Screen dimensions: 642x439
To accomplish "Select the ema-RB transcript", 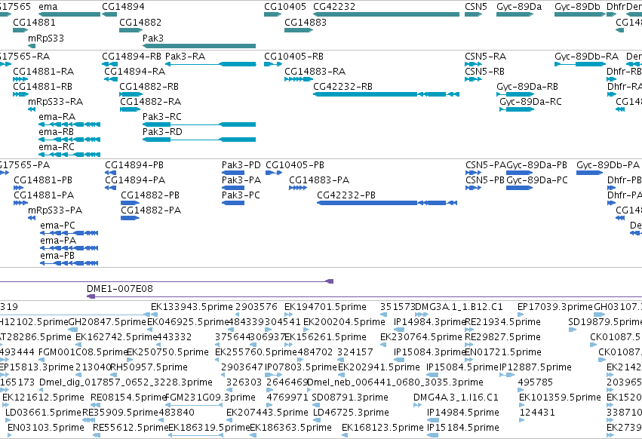I will click(69, 140).
